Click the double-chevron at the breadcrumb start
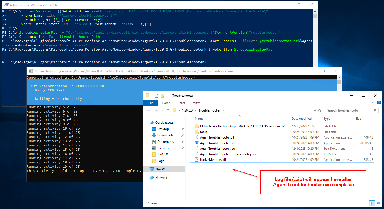Viewport: 384px width, 209px height. click(179, 110)
